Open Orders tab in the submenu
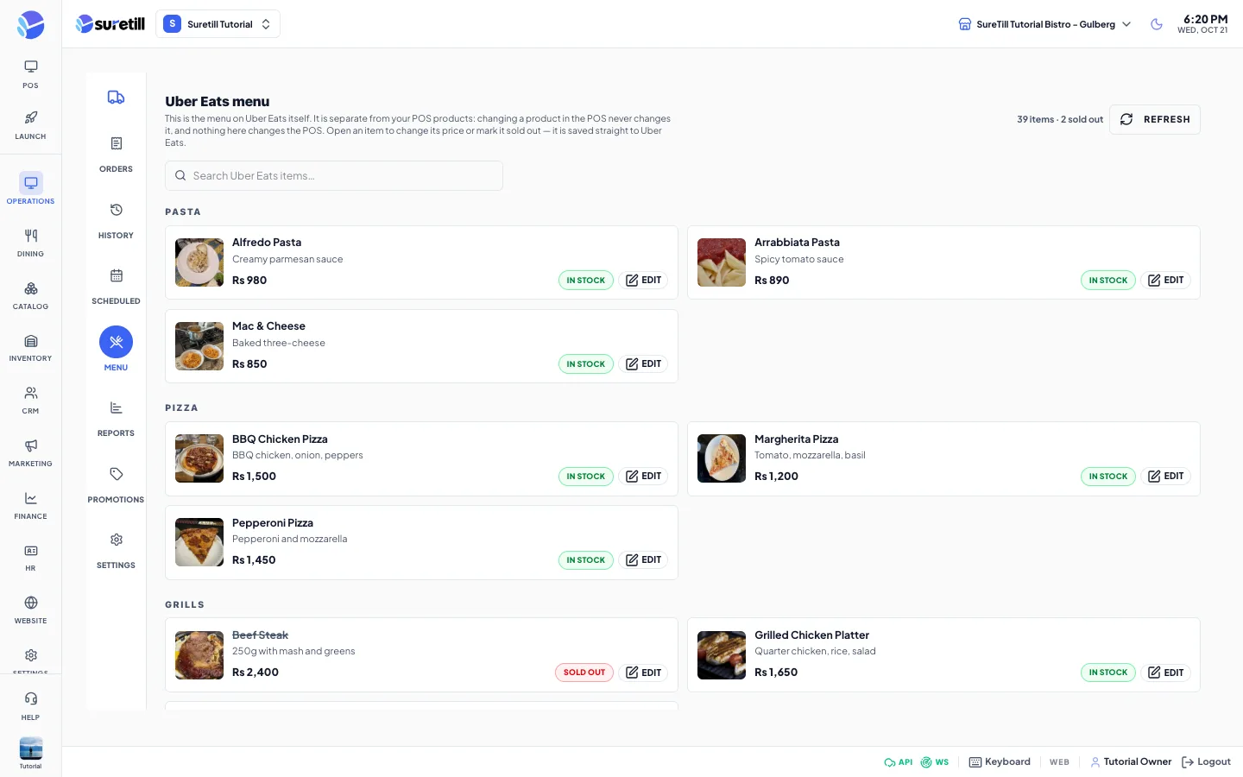Image resolution: width=1243 pixels, height=777 pixels. click(x=116, y=155)
